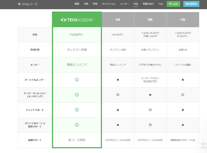Click green circle in チャットサポート row

(x=77, y=110)
